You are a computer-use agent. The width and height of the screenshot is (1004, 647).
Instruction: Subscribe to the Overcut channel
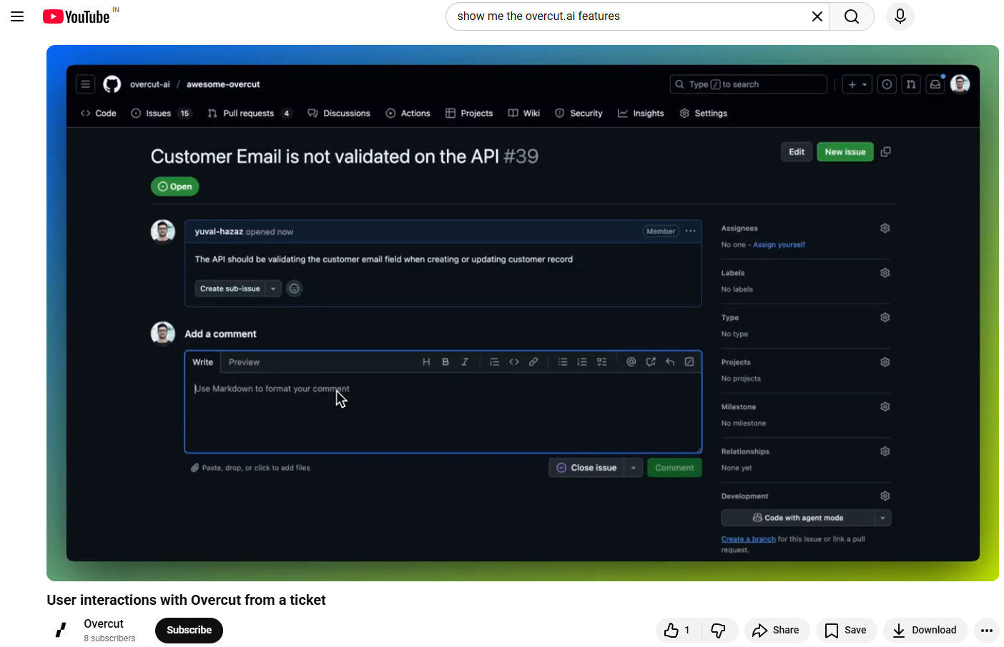[x=189, y=630]
